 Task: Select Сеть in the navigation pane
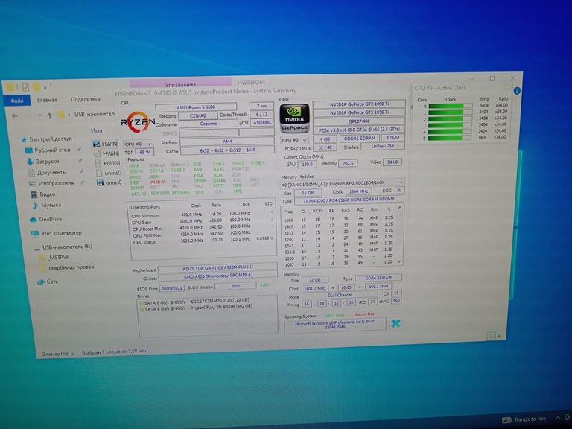(48, 282)
